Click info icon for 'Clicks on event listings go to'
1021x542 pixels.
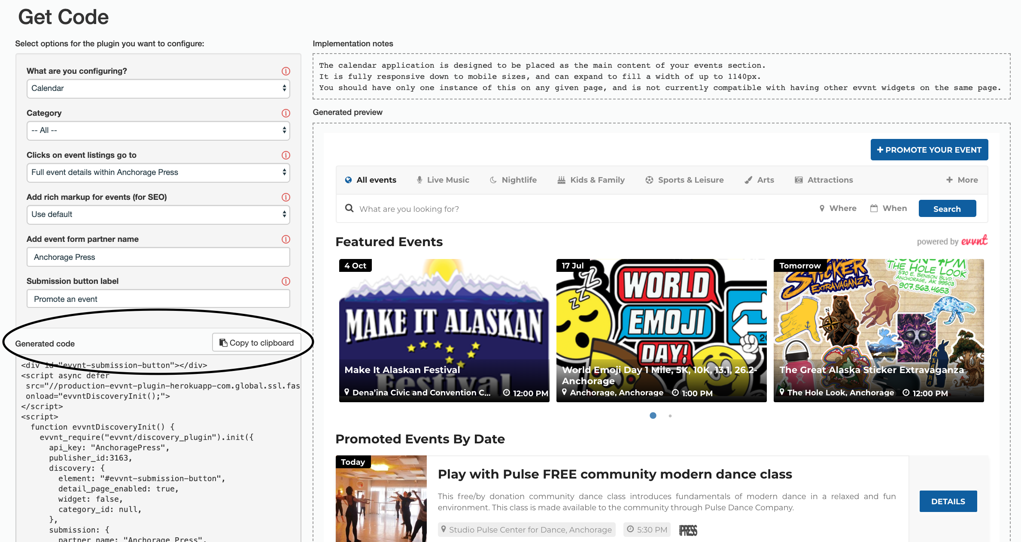286,155
